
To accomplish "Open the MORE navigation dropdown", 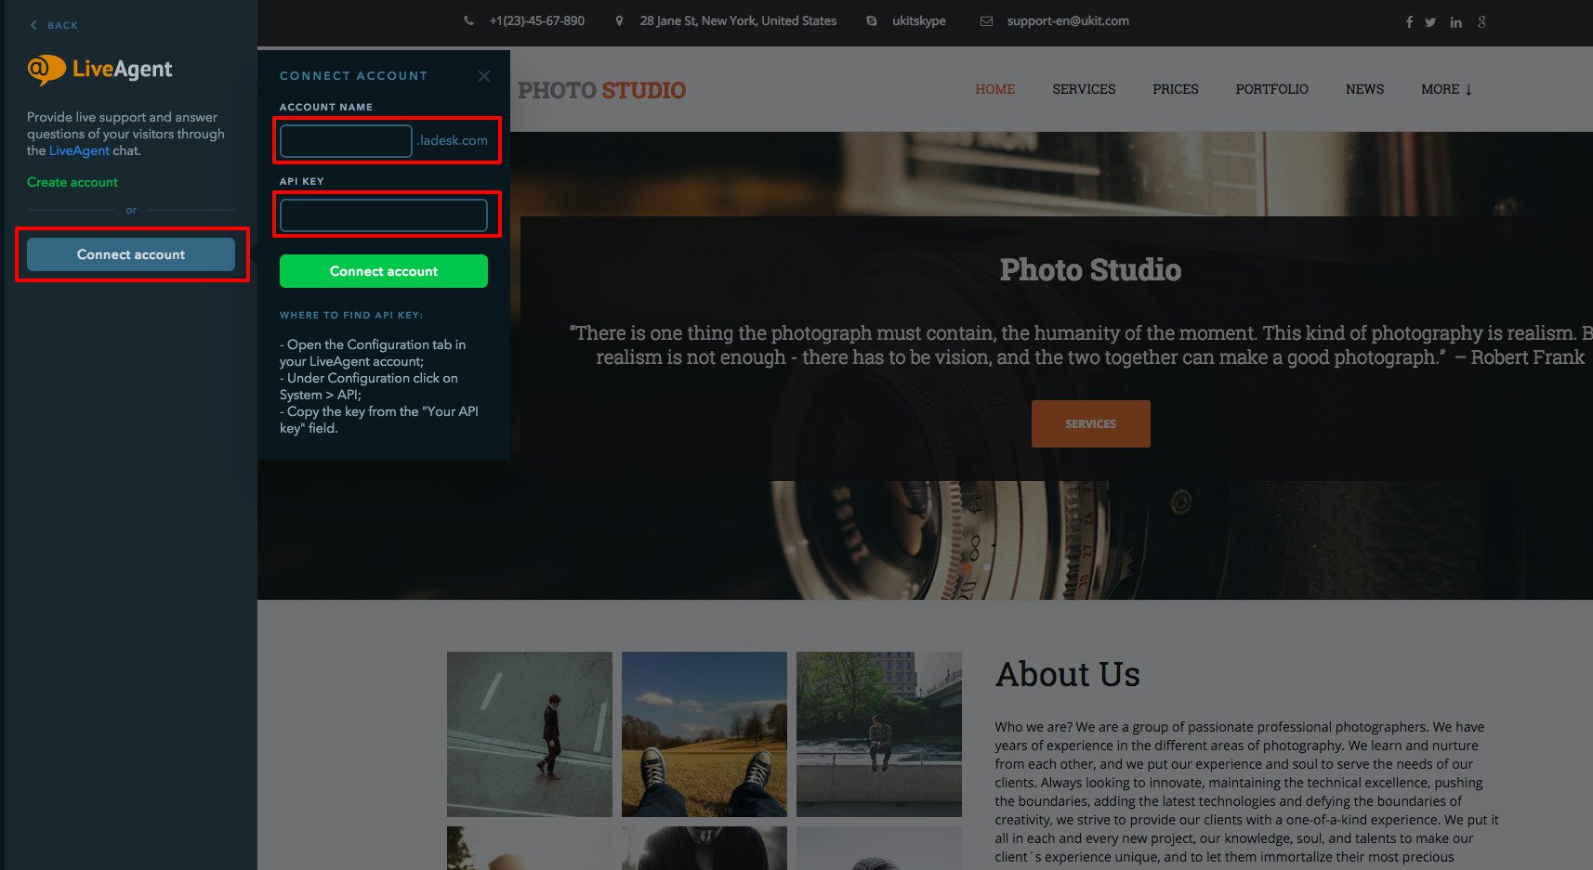I will [1445, 89].
